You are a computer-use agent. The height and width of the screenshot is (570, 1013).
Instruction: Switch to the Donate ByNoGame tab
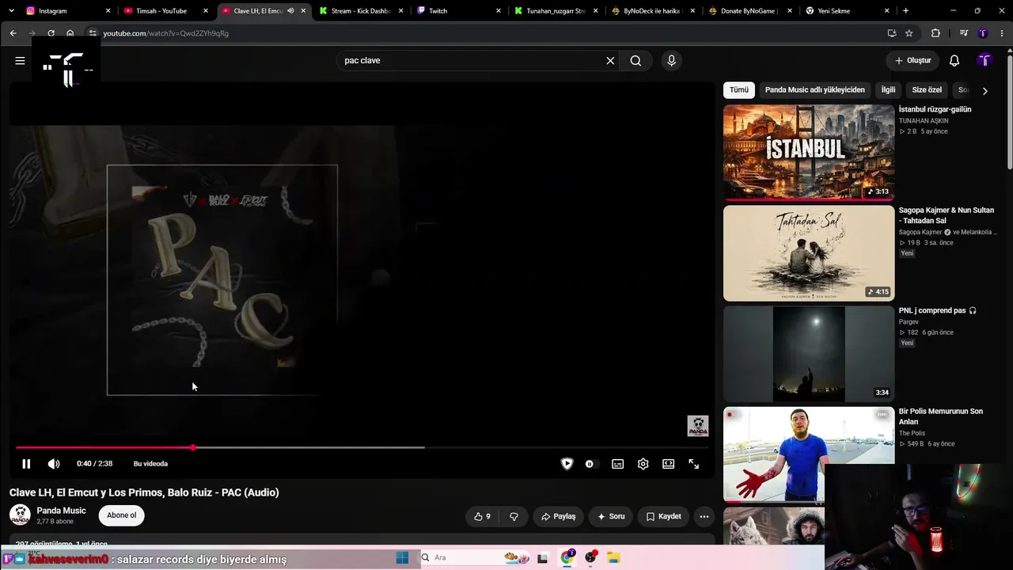click(x=750, y=11)
